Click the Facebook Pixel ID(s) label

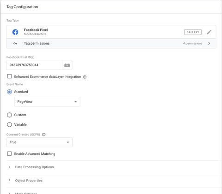tap(20, 57)
